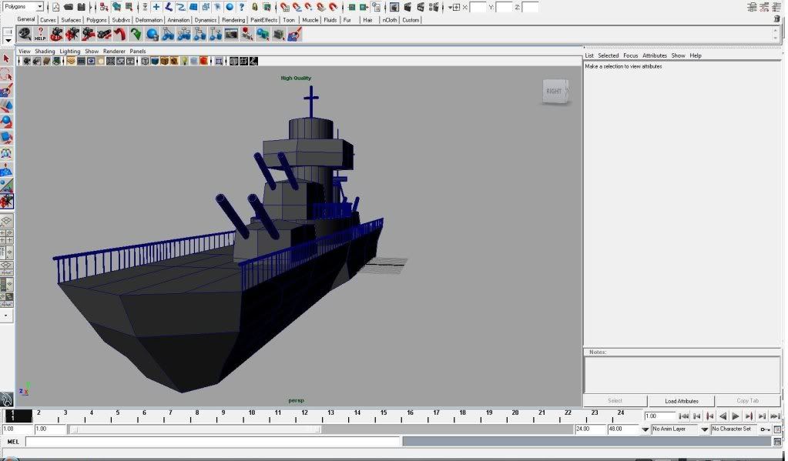Toggle wireframe cube display icon
This screenshot has width=788, height=461.
(x=146, y=62)
